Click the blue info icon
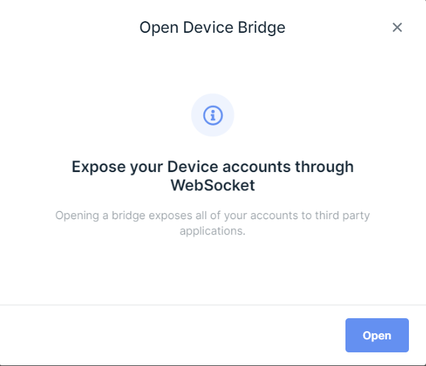This screenshot has width=426, height=366. pyautogui.click(x=213, y=115)
